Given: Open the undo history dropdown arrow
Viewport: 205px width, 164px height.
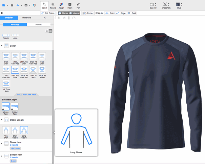Looking at the screenshot, I should (21, 5).
